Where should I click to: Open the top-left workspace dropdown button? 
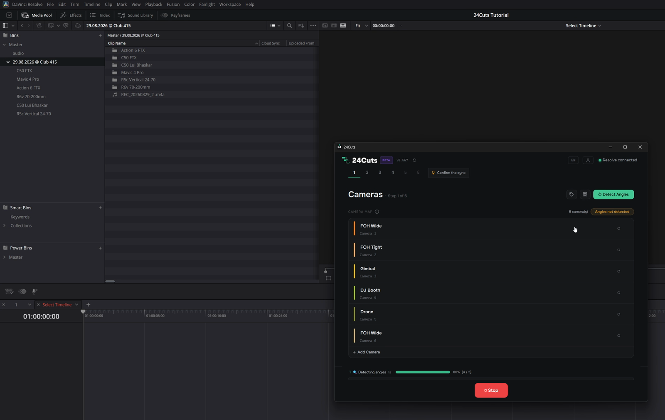coord(9,15)
